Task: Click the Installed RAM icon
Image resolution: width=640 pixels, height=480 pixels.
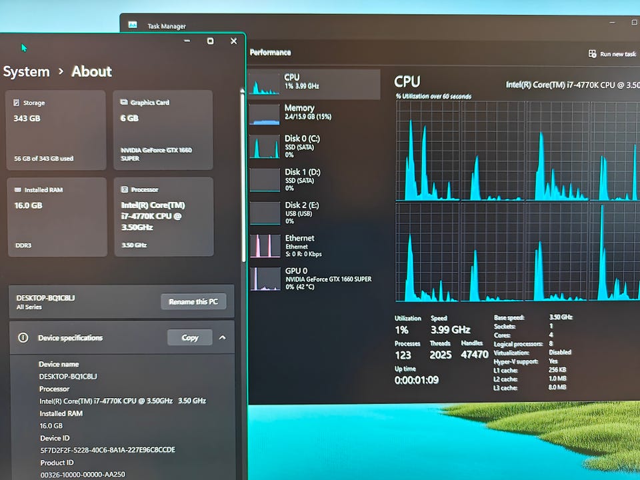Action: 18,190
